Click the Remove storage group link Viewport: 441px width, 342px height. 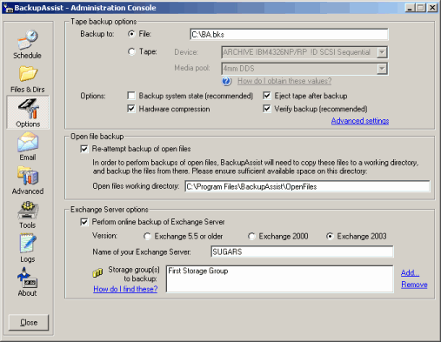click(414, 285)
